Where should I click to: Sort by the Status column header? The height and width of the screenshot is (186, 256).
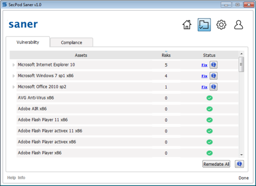[x=209, y=55]
